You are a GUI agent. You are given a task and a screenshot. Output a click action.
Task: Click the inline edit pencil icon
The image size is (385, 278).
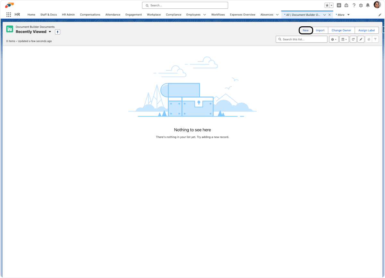[x=361, y=39]
